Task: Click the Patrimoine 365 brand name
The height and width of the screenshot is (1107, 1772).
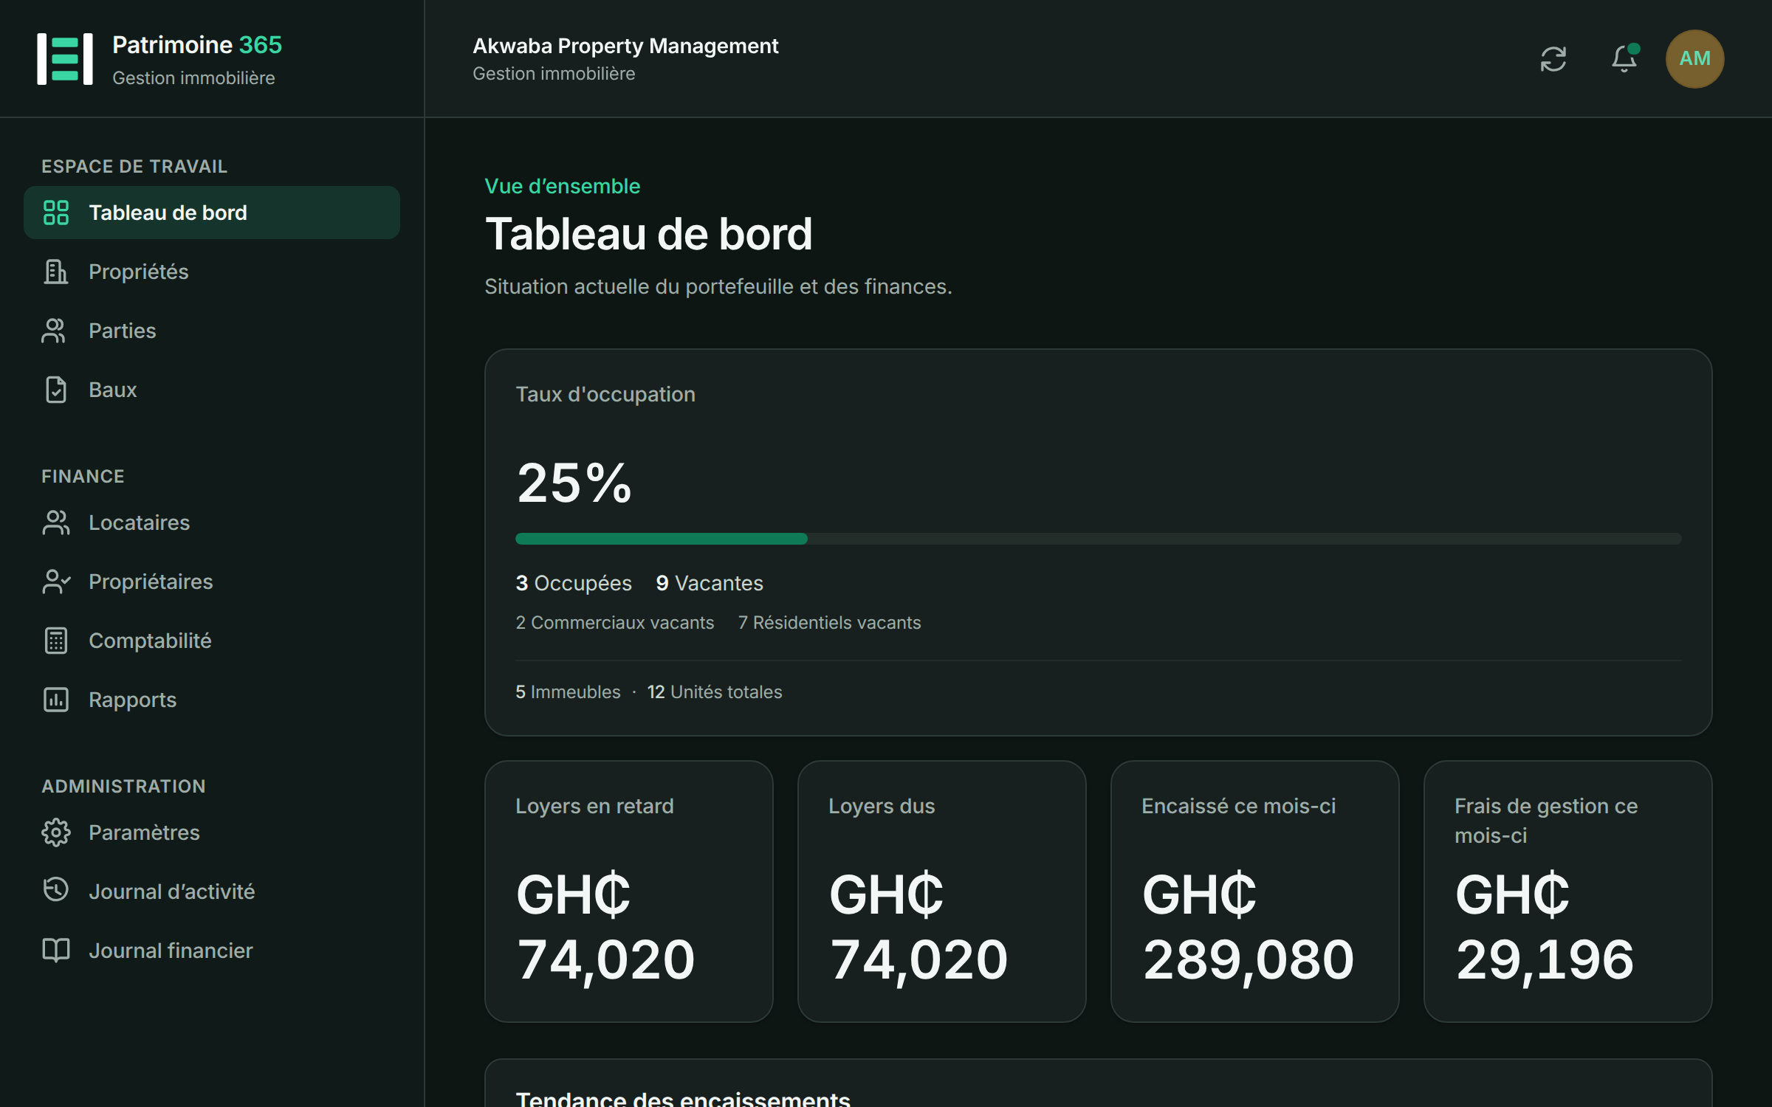Action: 197,45
